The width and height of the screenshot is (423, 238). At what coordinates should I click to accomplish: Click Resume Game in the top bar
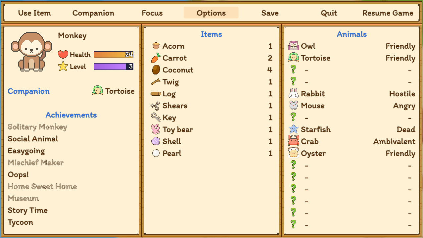[387, 13]
